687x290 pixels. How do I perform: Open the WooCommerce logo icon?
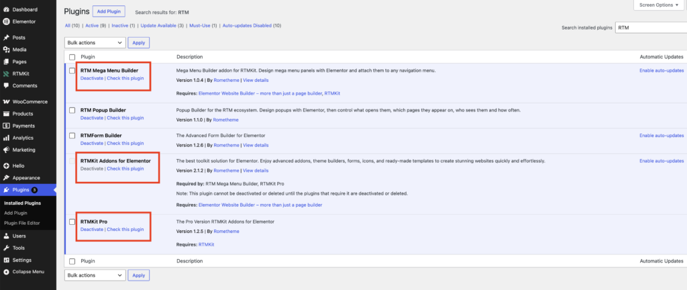(x=6, y=101)
